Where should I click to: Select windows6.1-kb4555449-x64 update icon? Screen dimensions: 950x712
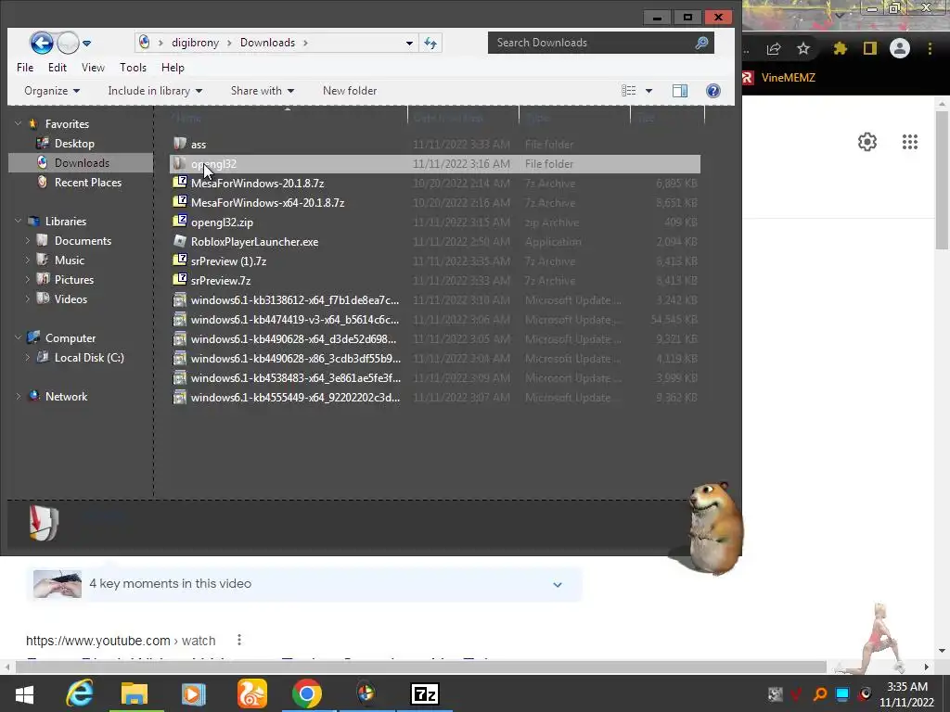point(179,397)
